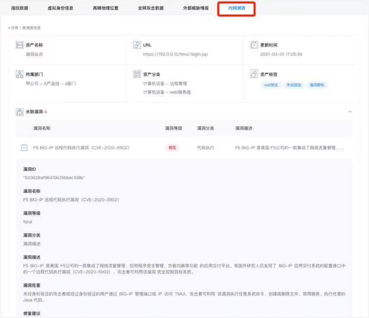Click 计算机设备 - 远程管理 classification

165,84
